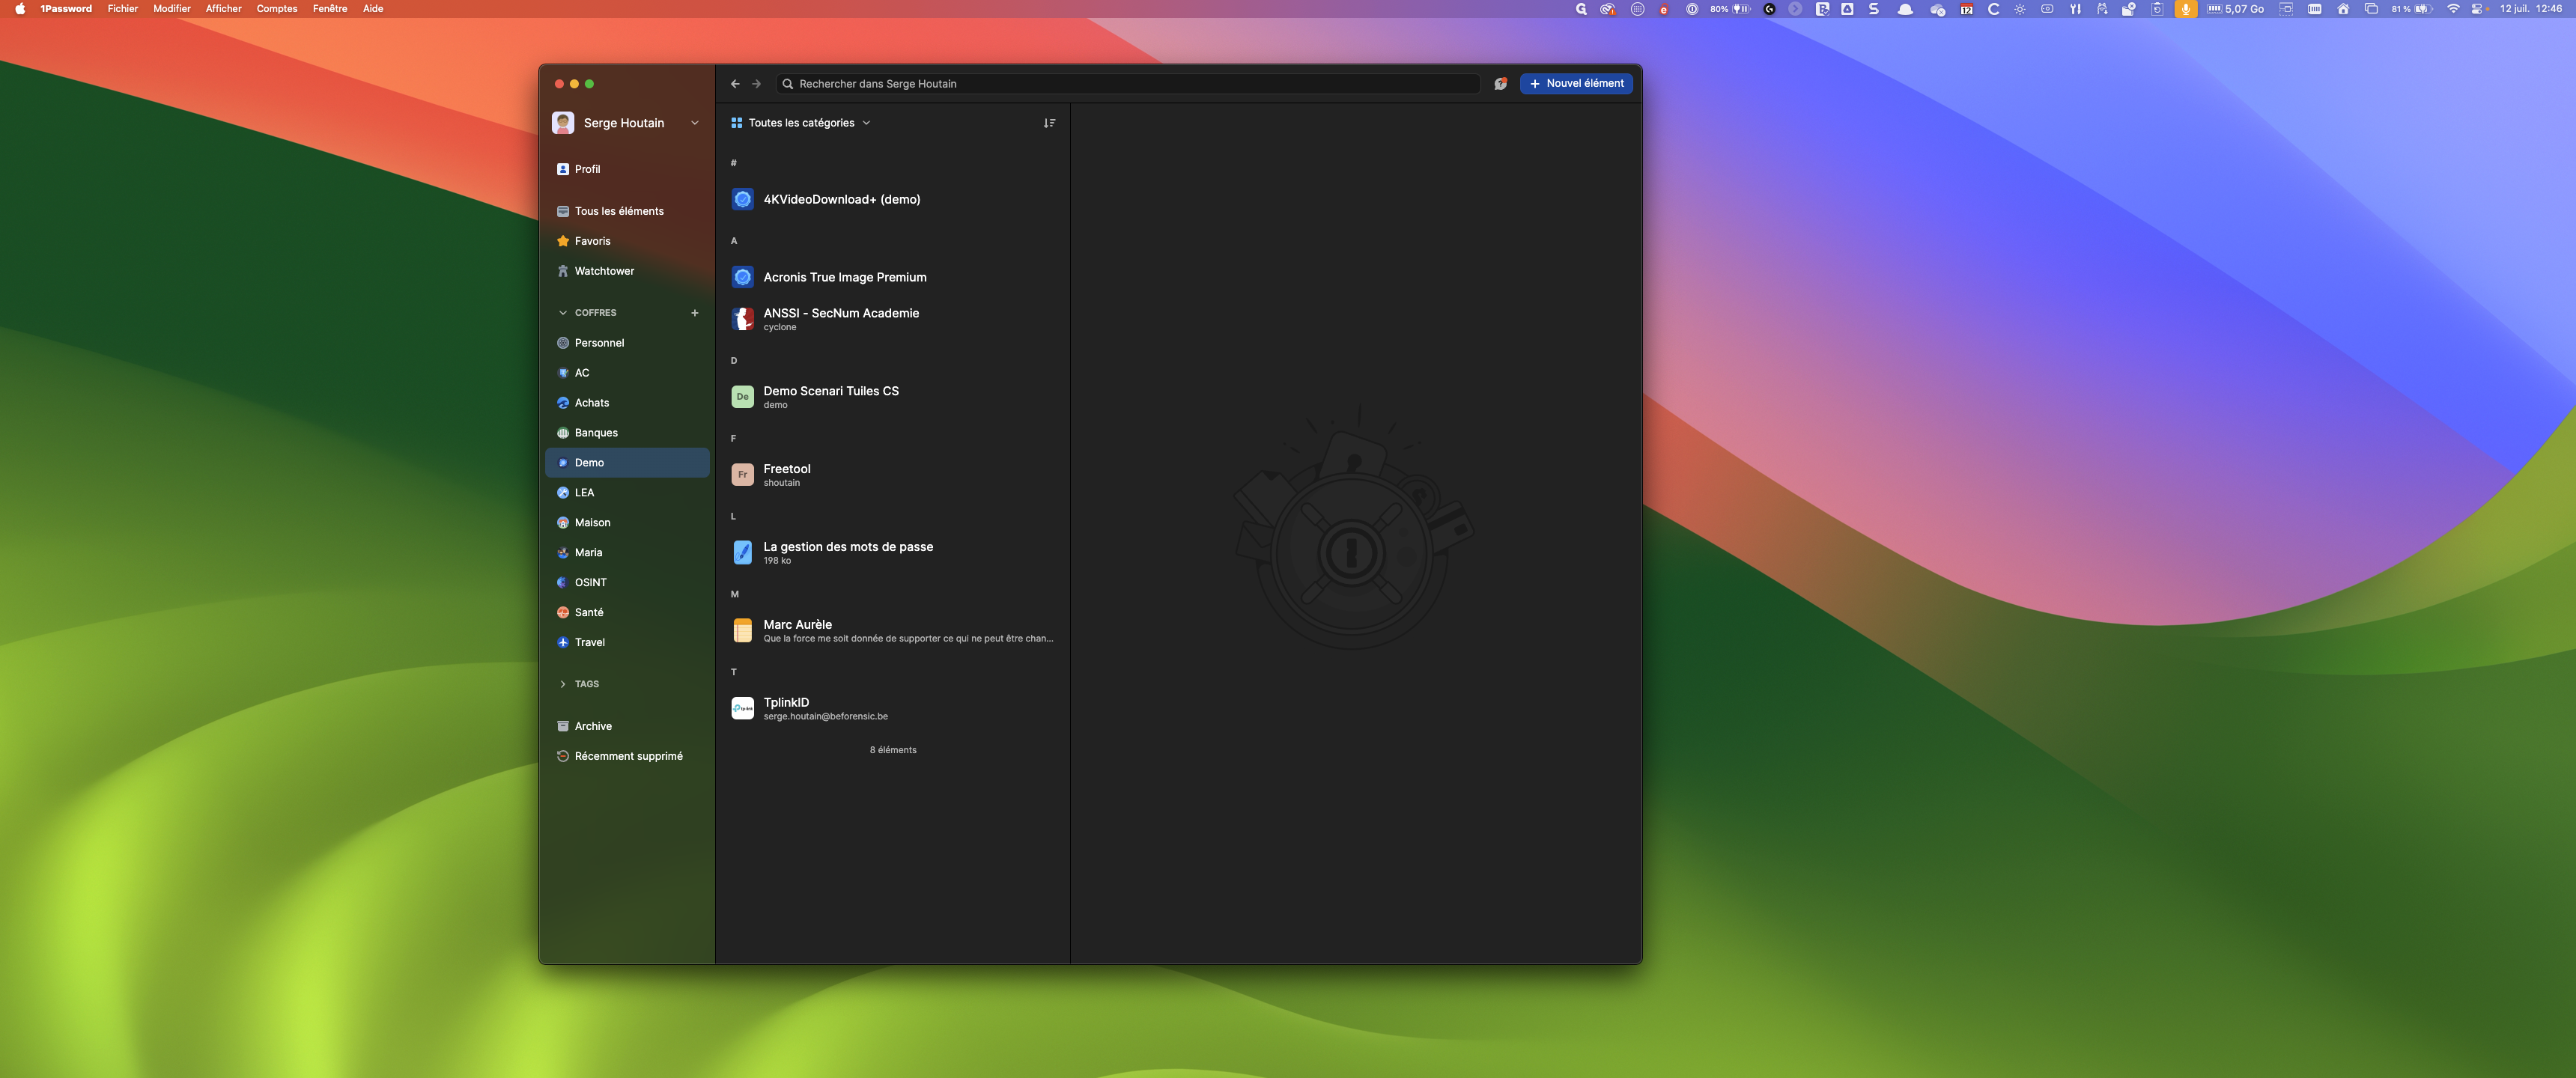Select the Achats vault

(627, 403)
